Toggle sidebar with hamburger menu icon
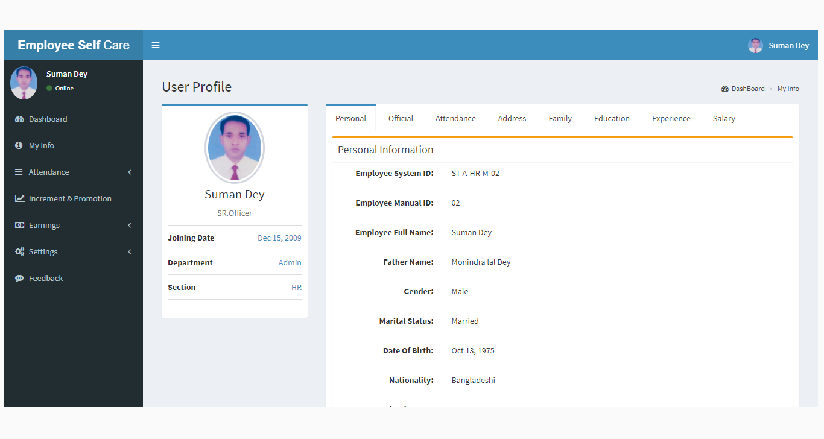The image size is (824, 439). (156, 45)
